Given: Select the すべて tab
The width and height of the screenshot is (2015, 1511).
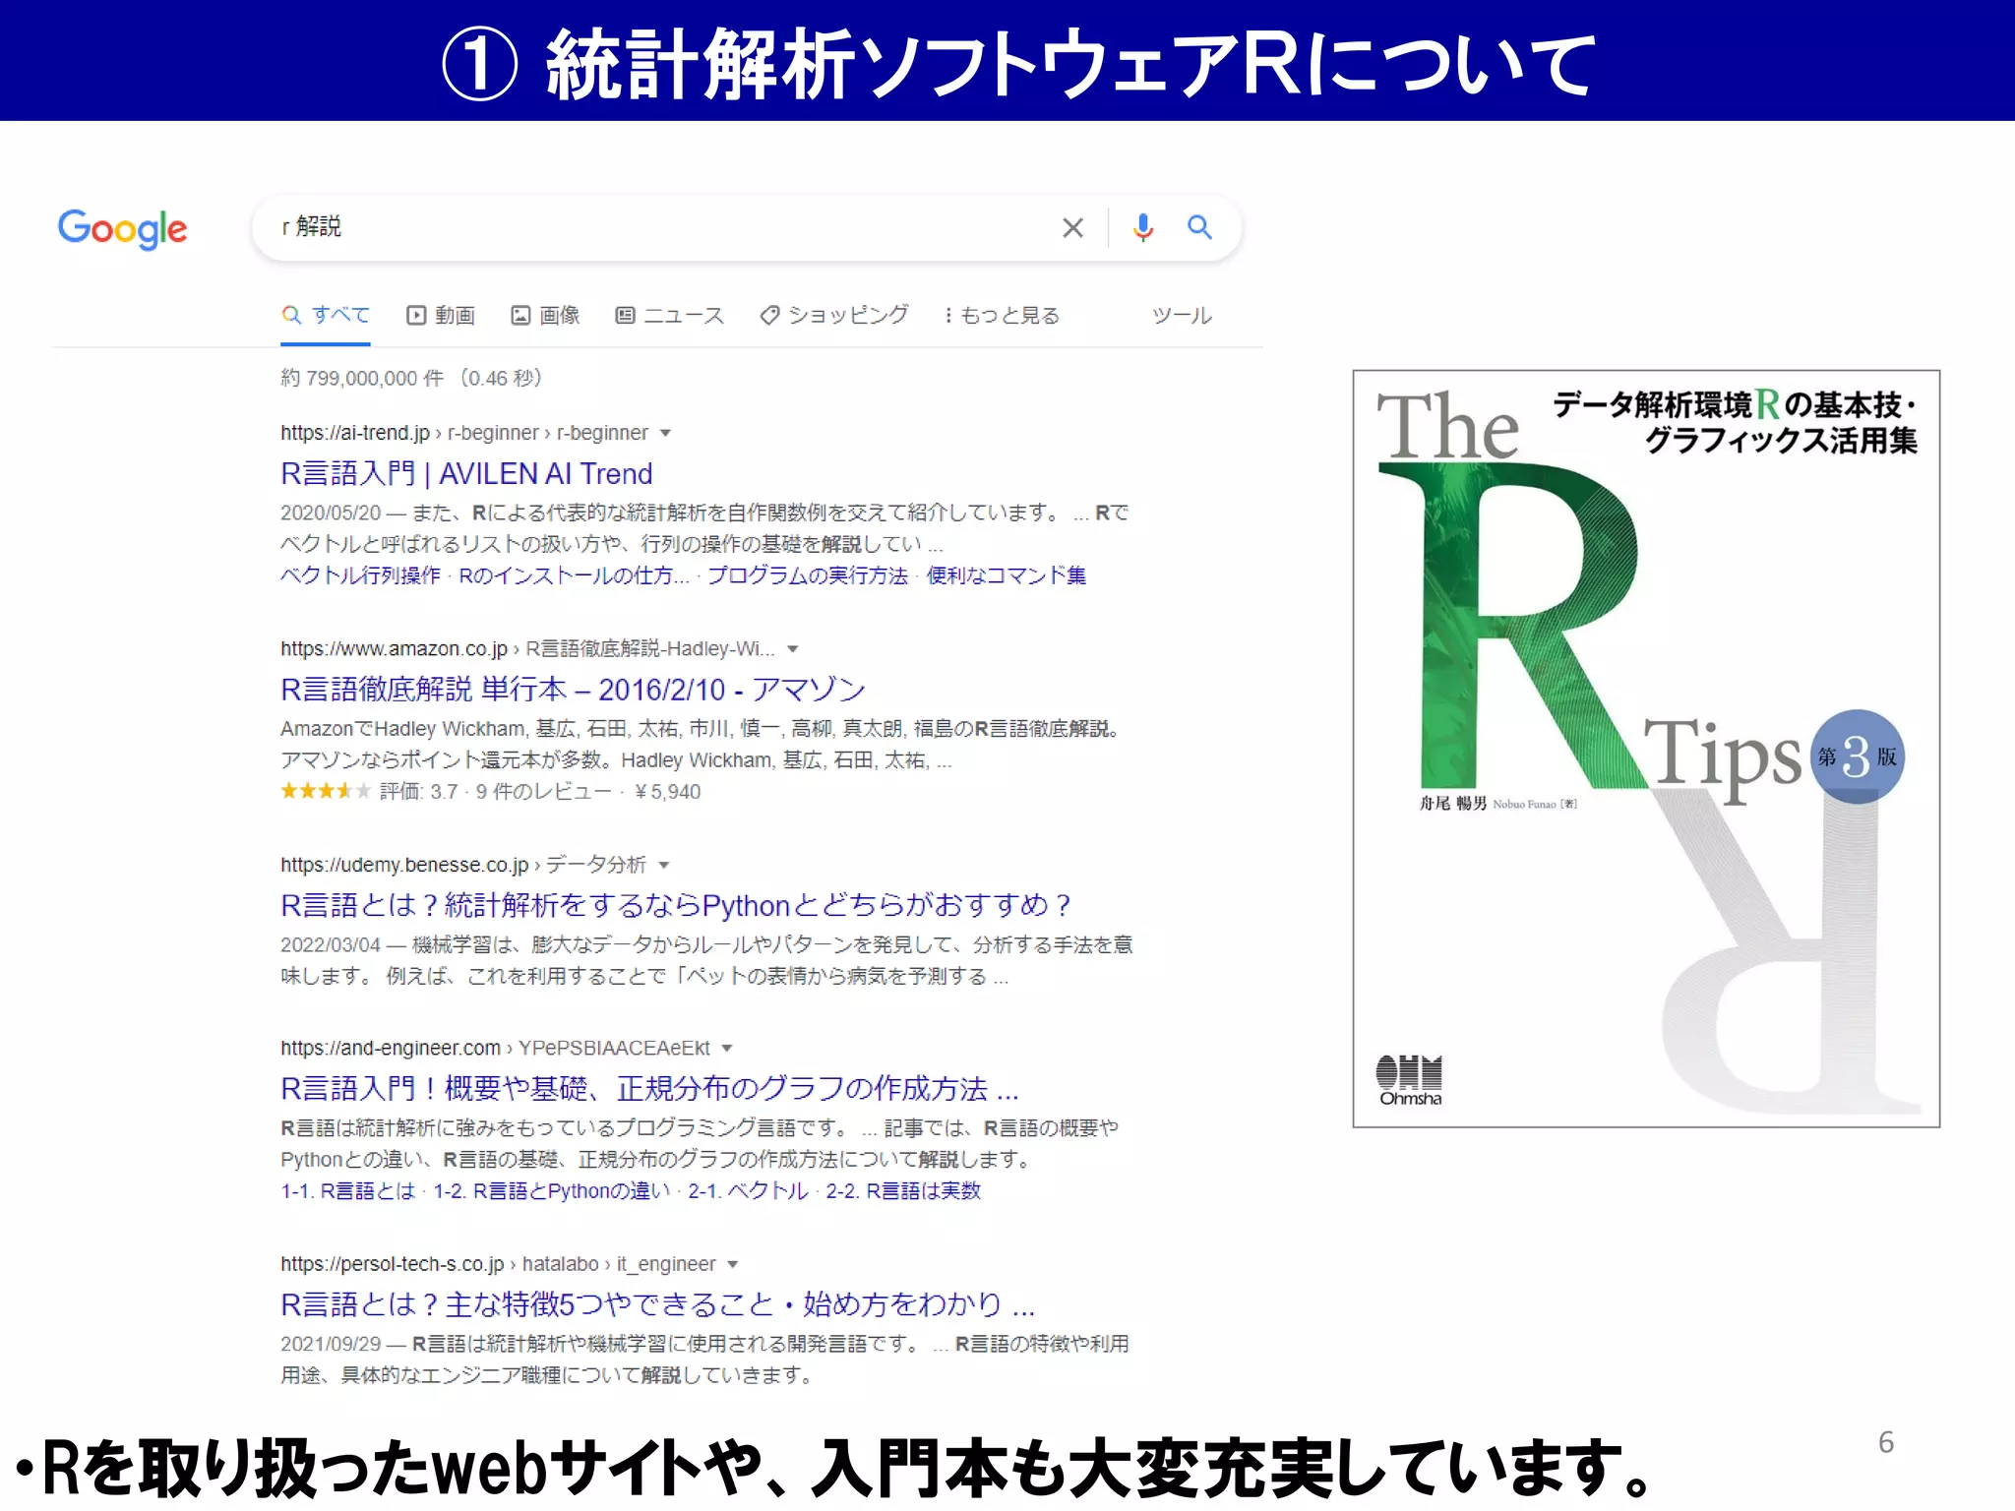Looking at the screenshot, I should click(326, 315).
